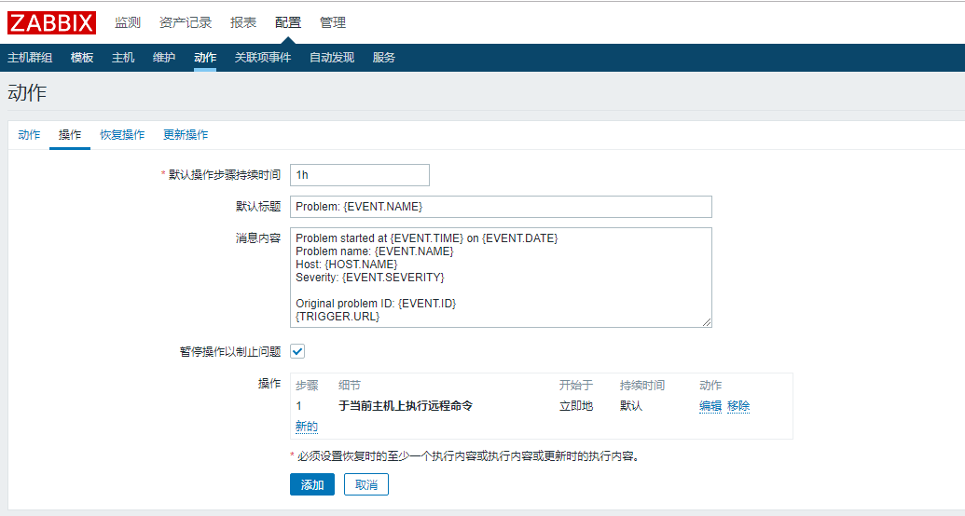Screen dimensions: 965x516
Task: Switch to the 更新操作 tab
Action: (186, 135)
